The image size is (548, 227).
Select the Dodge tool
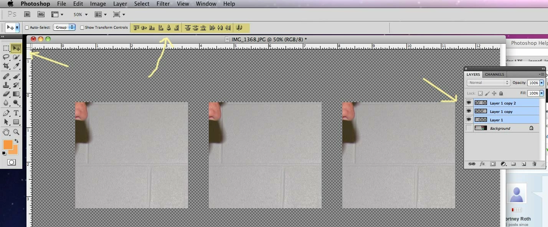point(16,103)
